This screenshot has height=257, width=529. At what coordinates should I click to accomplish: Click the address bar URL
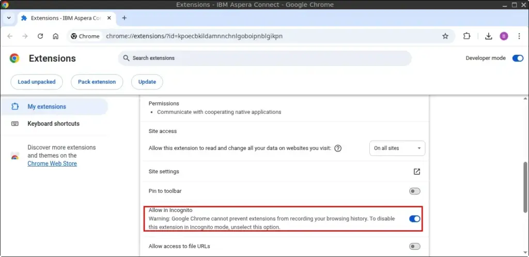click(194, 36)
